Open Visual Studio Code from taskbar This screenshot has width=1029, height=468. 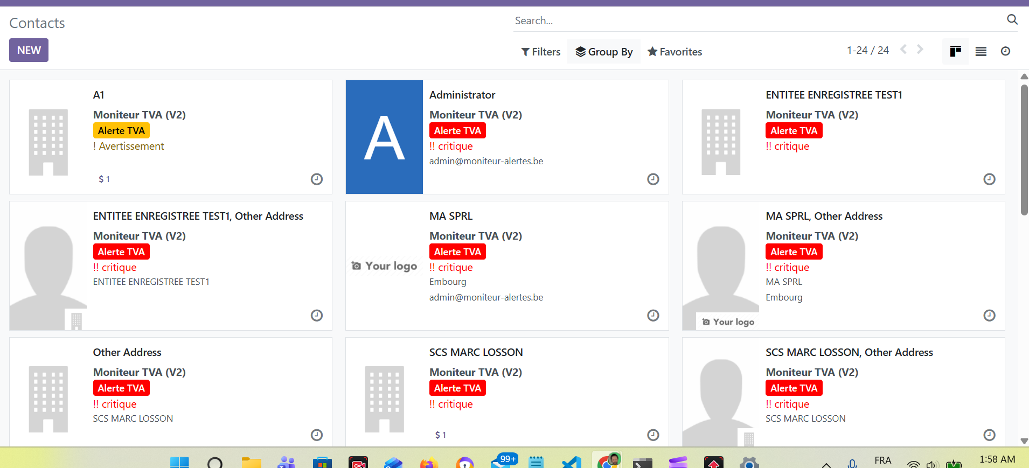click(571, 463)
